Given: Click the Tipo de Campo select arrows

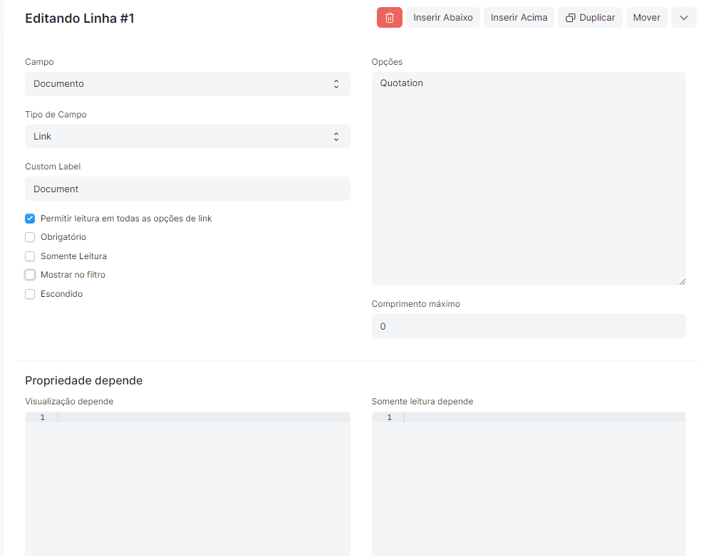Looking at the screenshot, I should coord(336,137).
